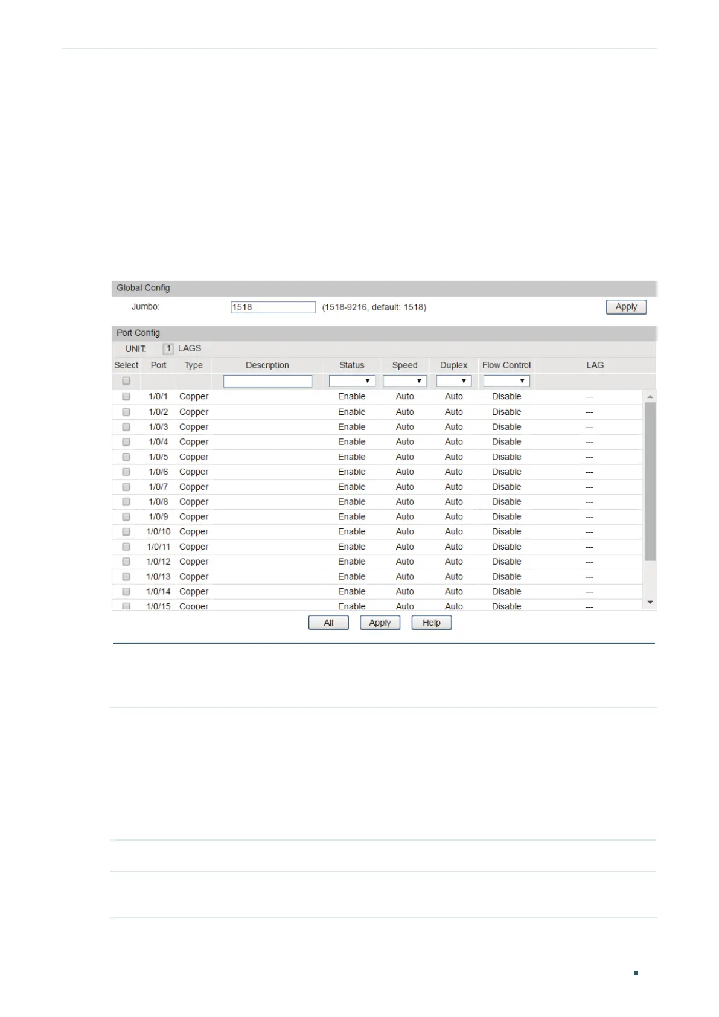Click the All button below the table
Screen dimensions: 719x1017
[328, 623]
